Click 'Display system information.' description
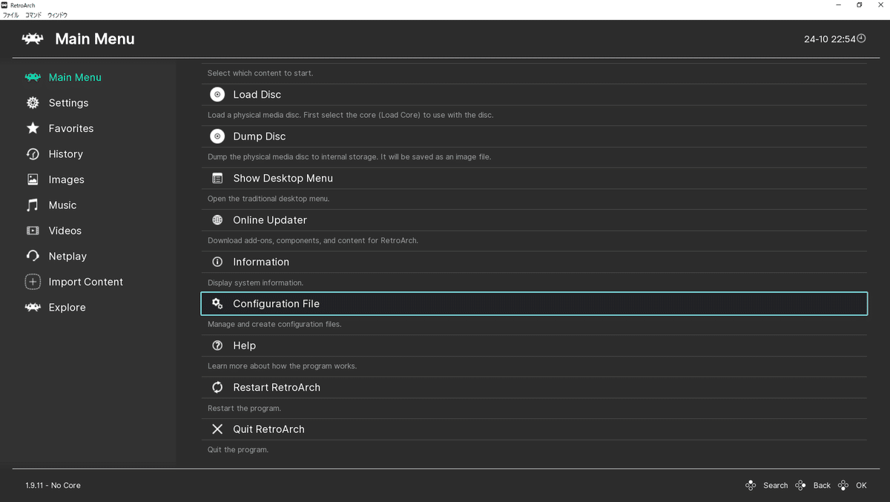The height and width of the screenshot is (502, 890). coord(255,283)
